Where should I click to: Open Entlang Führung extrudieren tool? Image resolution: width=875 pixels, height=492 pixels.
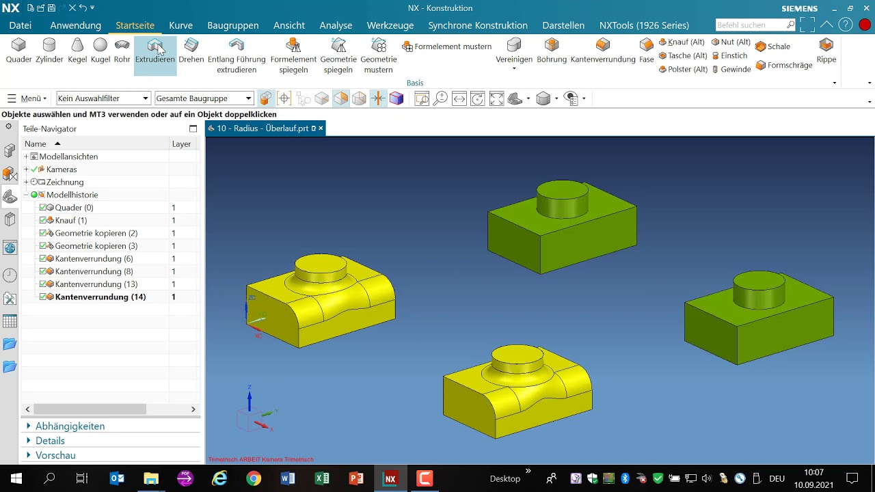[237, 56]
